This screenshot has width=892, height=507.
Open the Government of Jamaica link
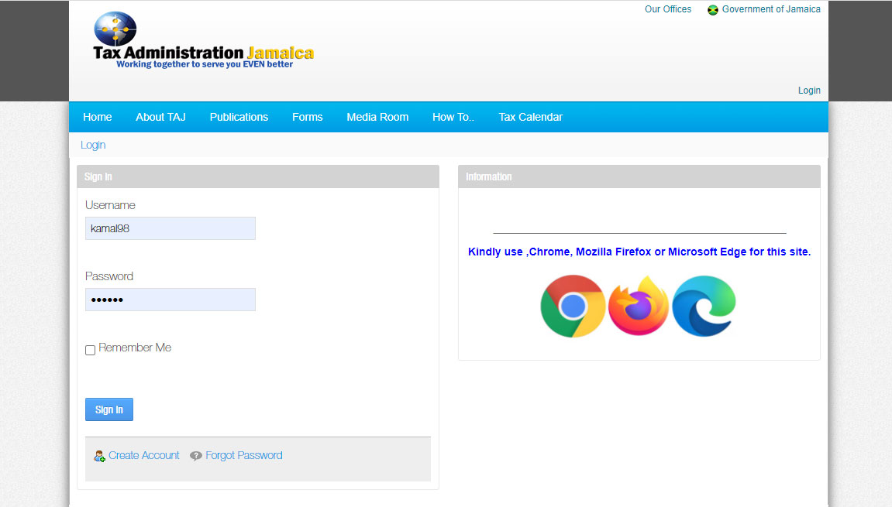click(x=771, y=9)
